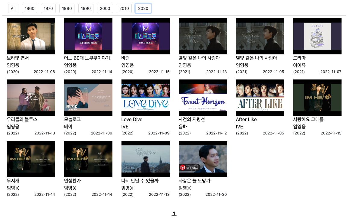Click the song title After Like
This screenshot has height=223, width=356.
click(x=246, y=119)
